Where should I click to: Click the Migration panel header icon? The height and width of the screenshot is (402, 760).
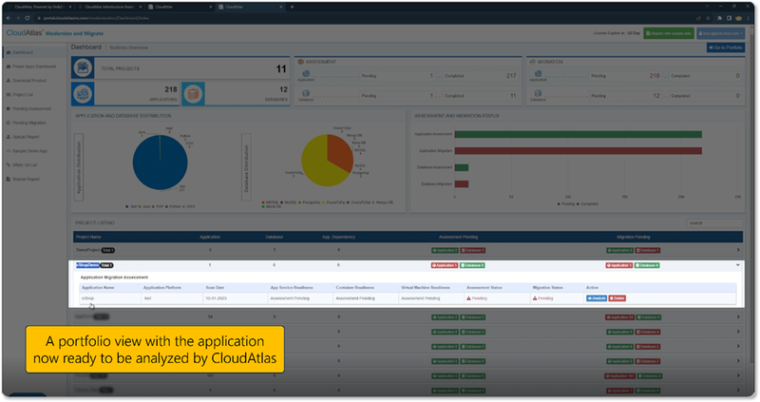pyautogui.click(x=532, y=62)
